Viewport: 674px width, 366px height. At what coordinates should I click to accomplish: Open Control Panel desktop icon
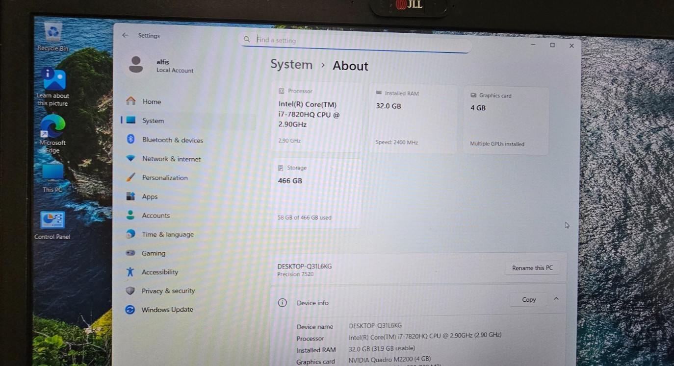point(52,225)
